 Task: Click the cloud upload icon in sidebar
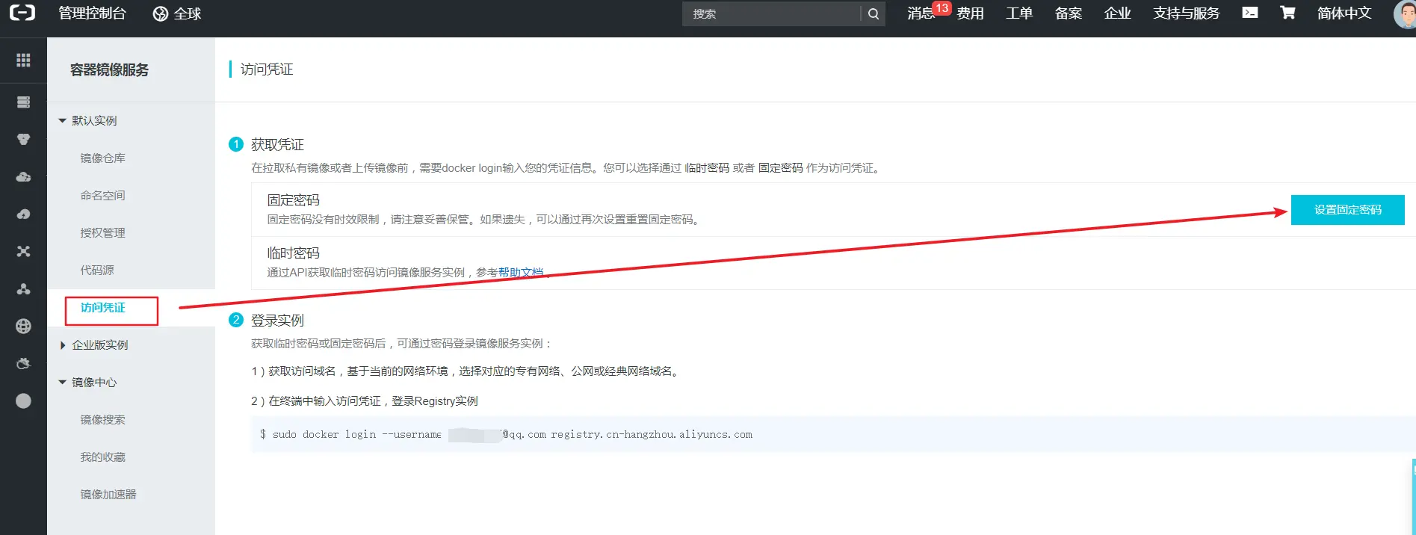tap(23, 214)
